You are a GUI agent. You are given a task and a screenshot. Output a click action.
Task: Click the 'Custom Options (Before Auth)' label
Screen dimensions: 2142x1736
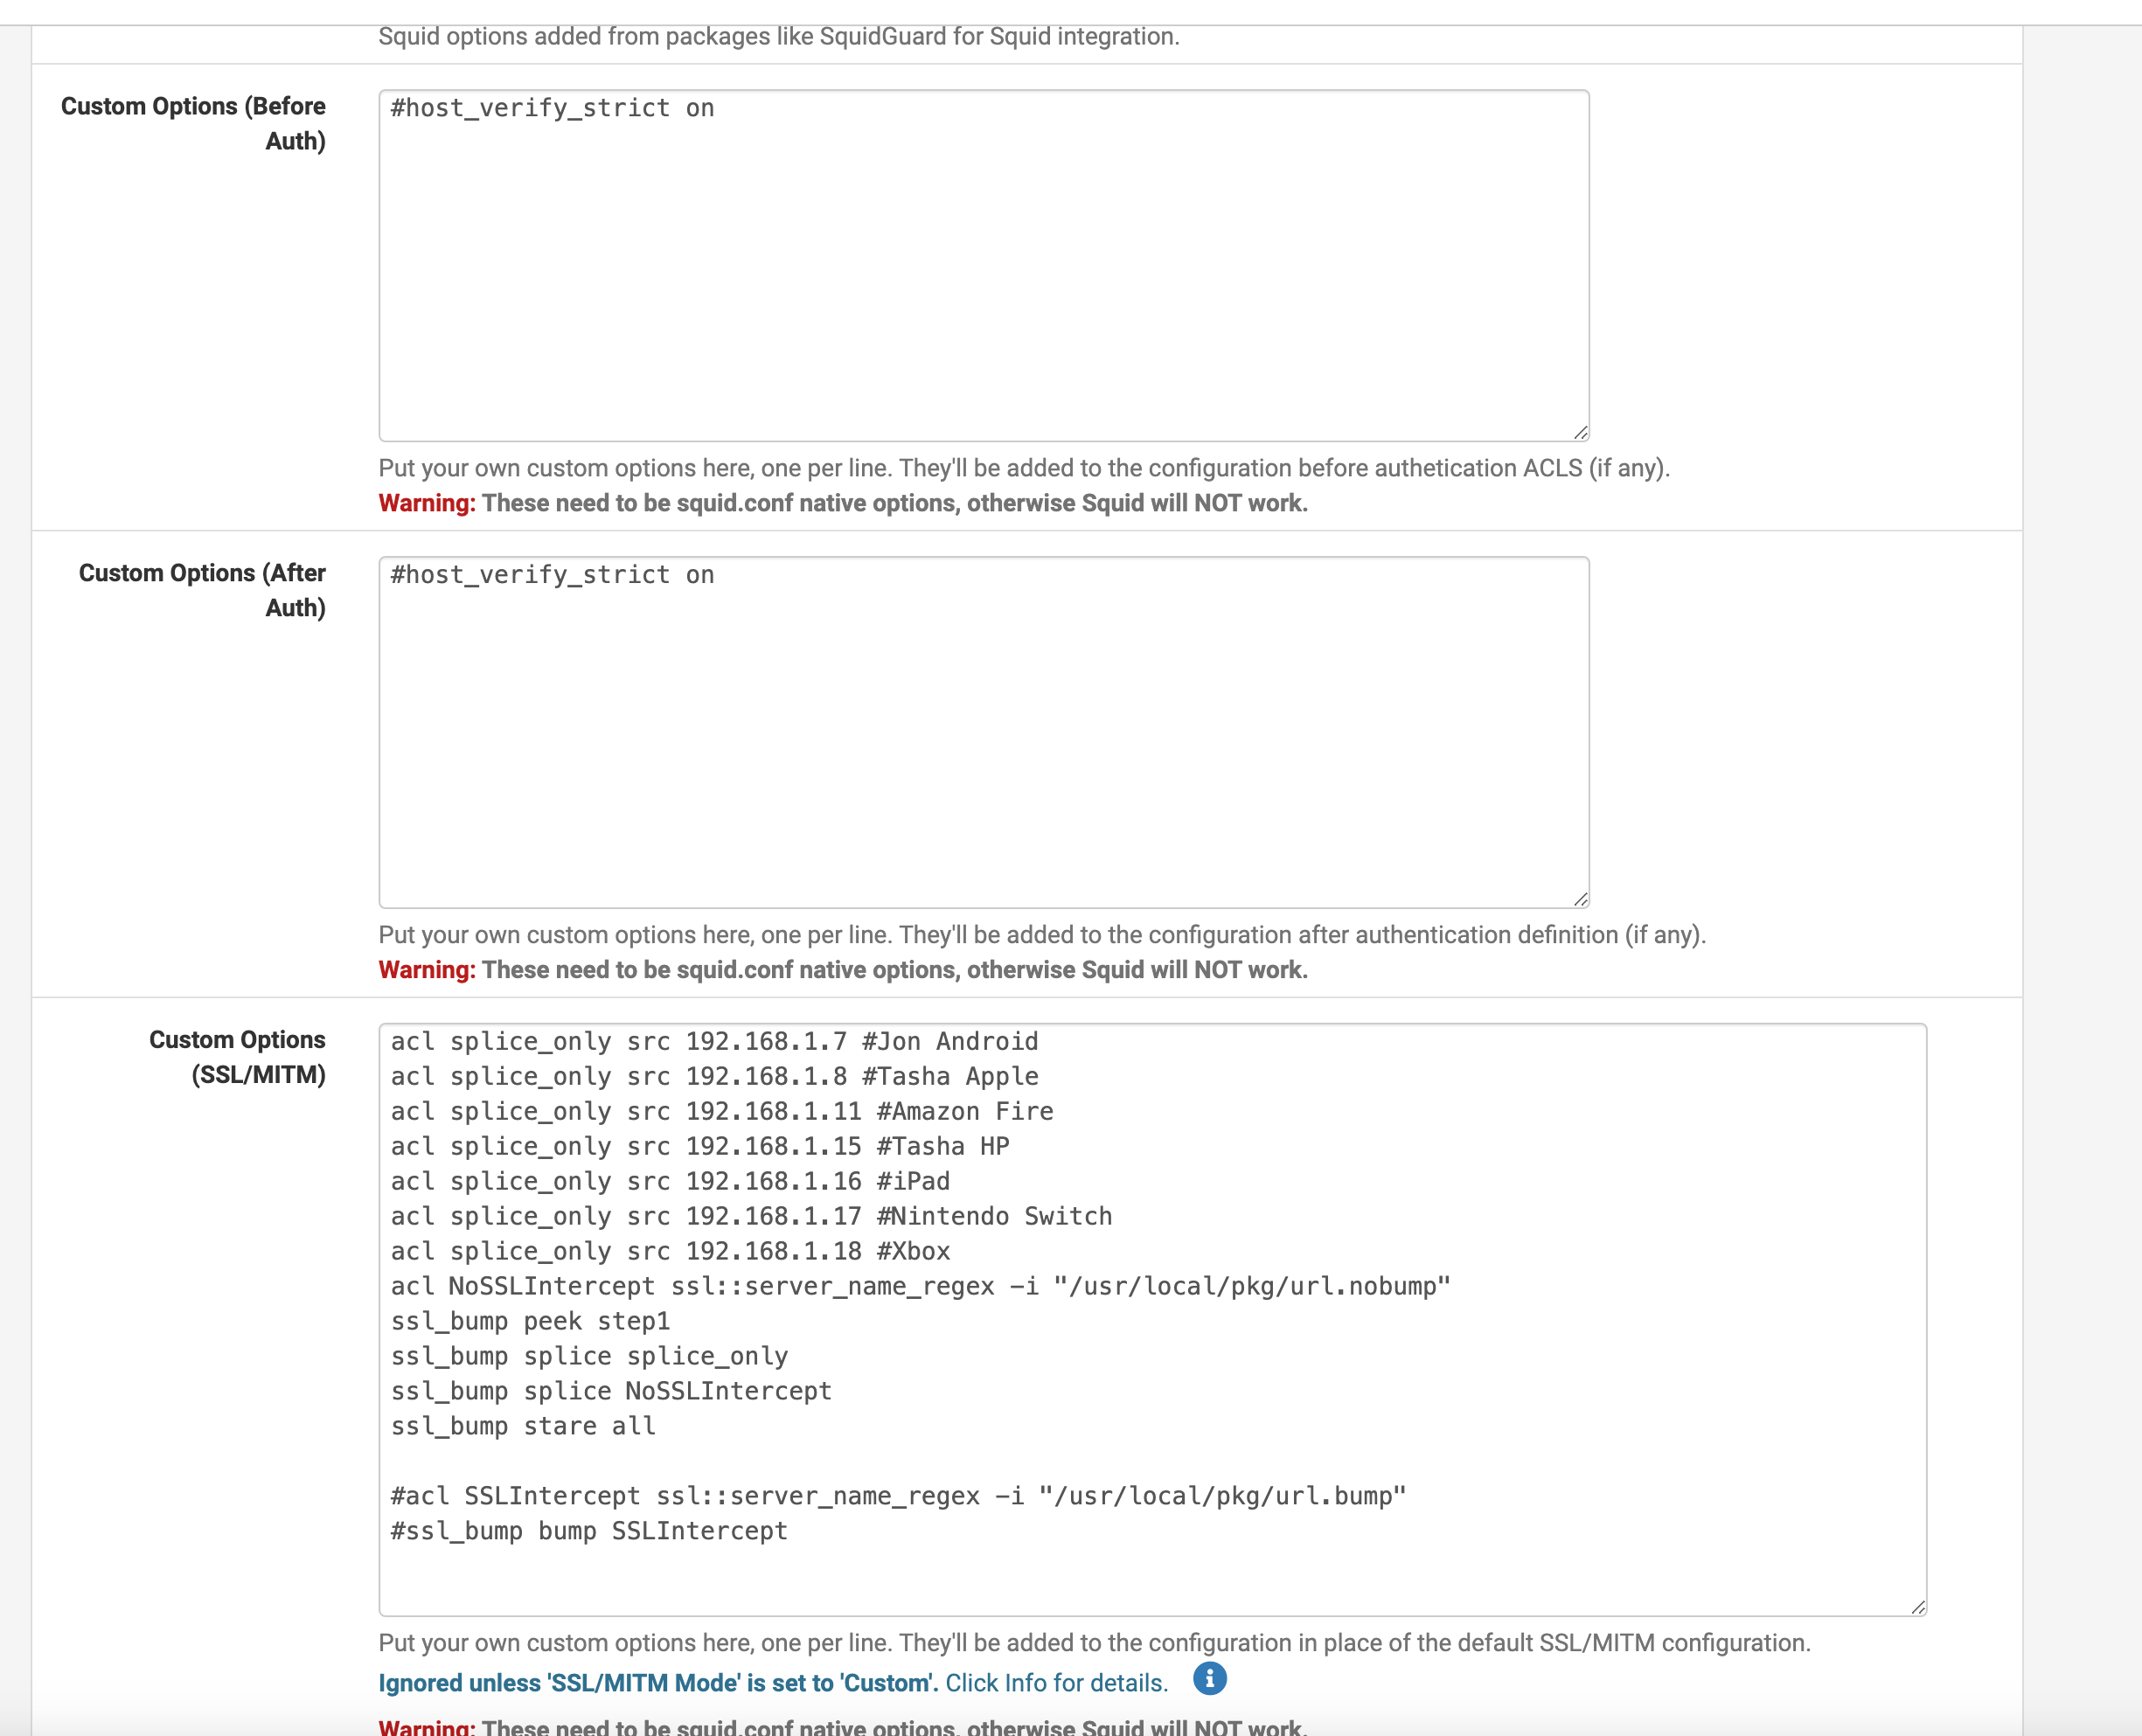[x=193, y=123]
